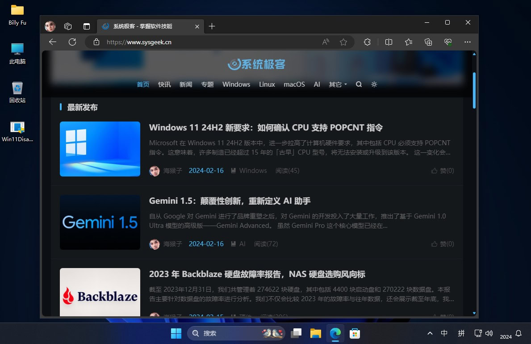Image resolution: width=531 pixels, height=344 pixels.
Task: Open the site search magnifier icon
Action: pyautogui.click(x=359, y=84)
